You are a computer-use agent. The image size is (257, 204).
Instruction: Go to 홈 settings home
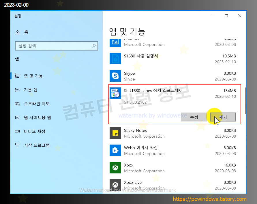56,32
